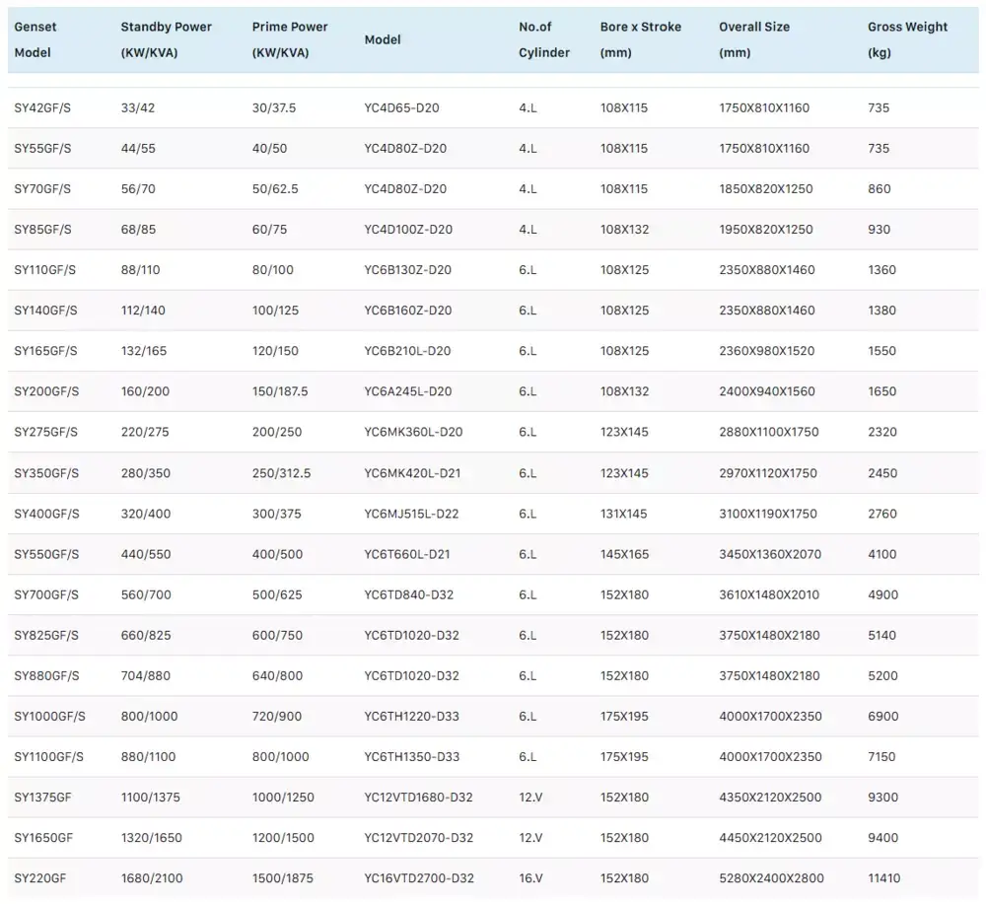Select genset model SY550GF/S
986x904 pixels.
tap(46, 554)
